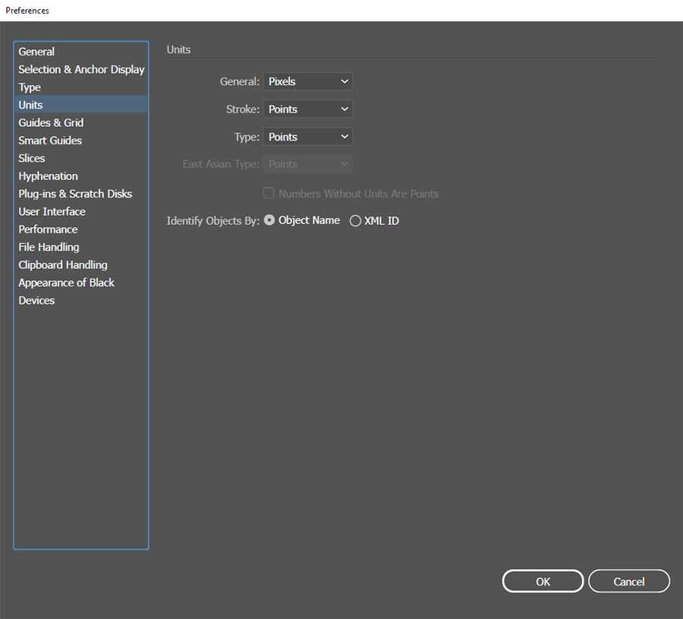Image resolution: width=683 pixels, height=619 pixels.
Task: Click the OK button
Action: 543,581
